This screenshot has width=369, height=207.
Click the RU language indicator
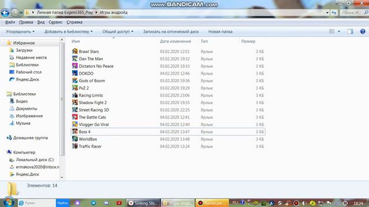pos(235,202)
